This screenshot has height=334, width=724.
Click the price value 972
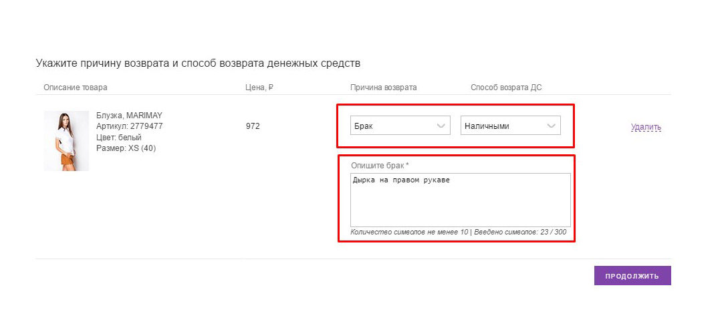coord(253,126)
